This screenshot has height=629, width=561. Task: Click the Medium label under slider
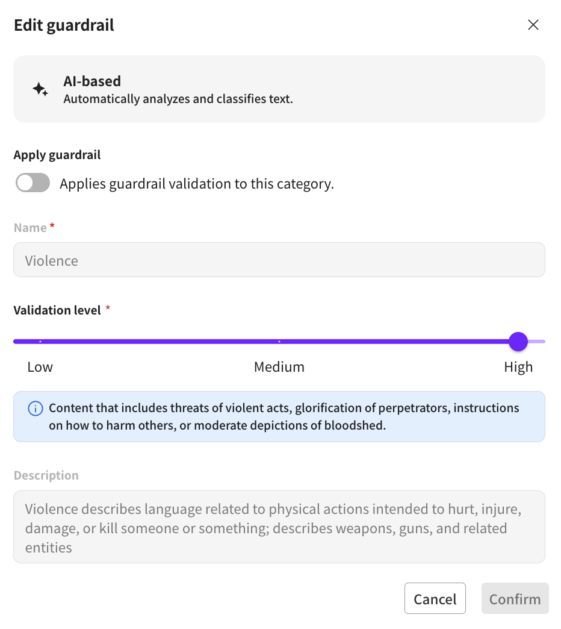tap(279, 367)
